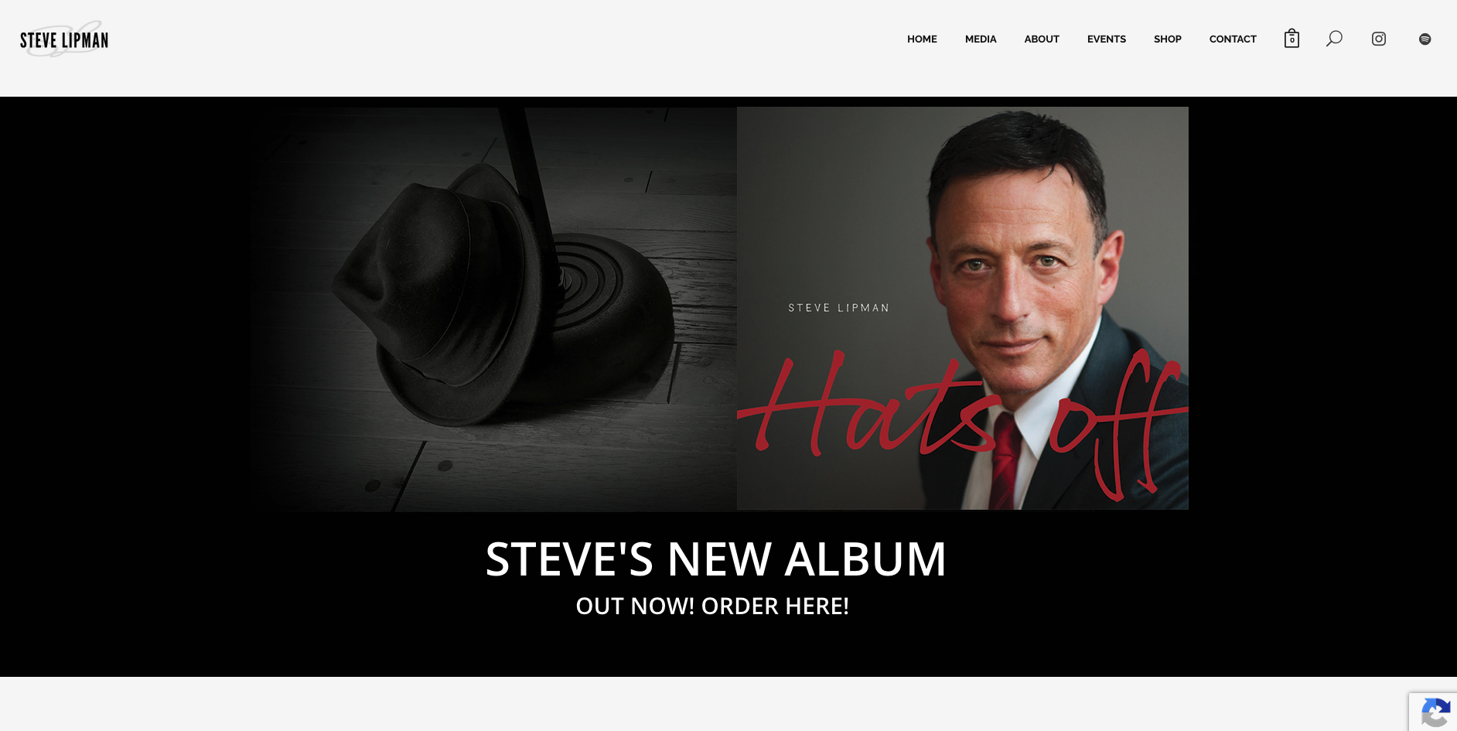Open the CONTACT menu item
Viewport: 1457px width, 731px height.
coord(1233,39)
